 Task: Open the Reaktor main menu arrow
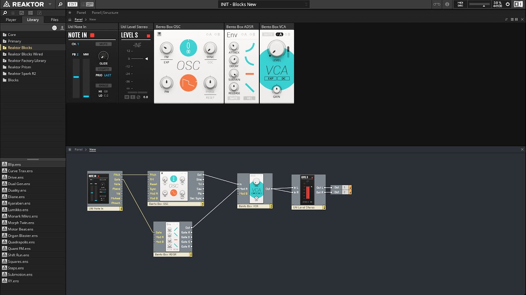[50, 5]
